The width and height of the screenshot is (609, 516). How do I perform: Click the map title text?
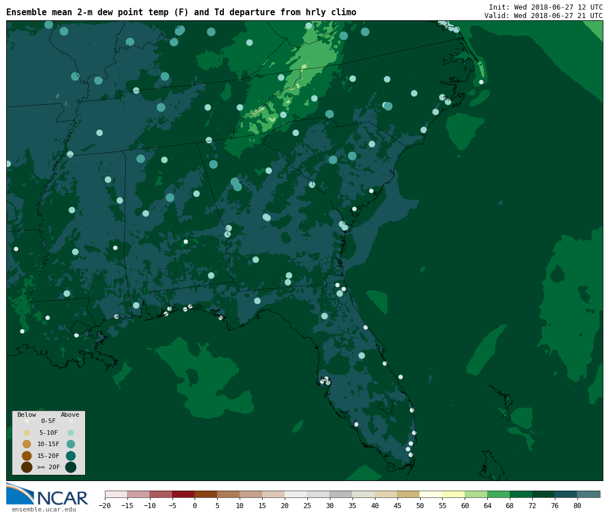[181, 12]
